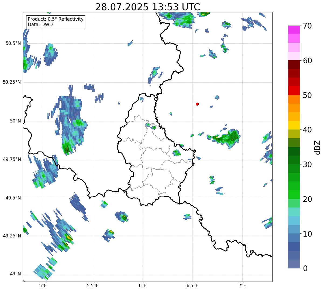
Task: Click the longitude label 6°E
Action: (x=143, y=285)
